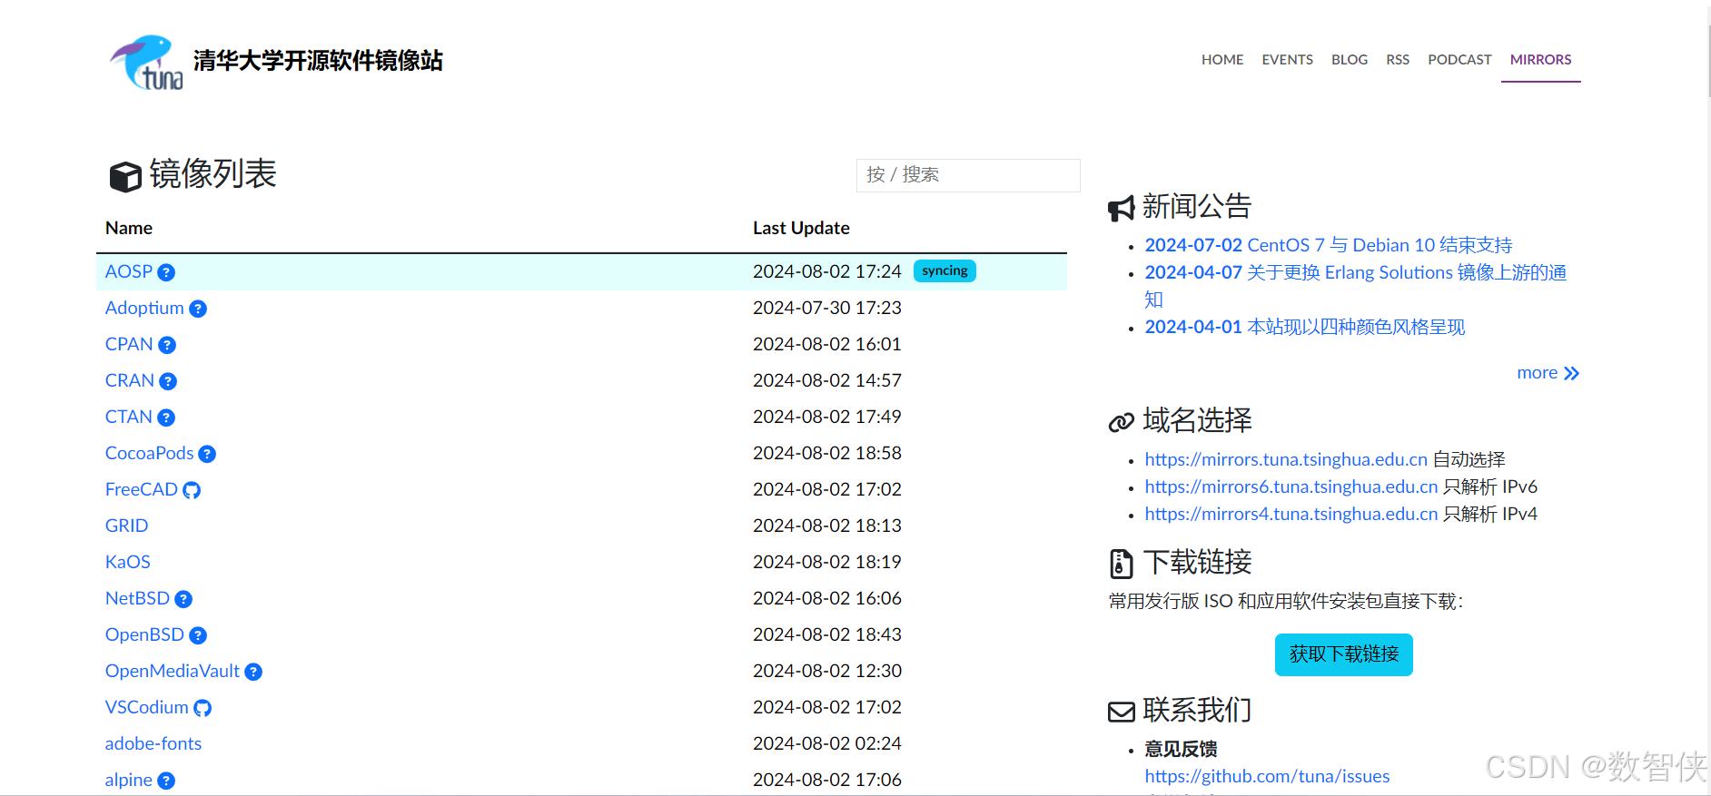Open the CPAN mirror link
Viewport: 1711px width, 796px height.
129,344
